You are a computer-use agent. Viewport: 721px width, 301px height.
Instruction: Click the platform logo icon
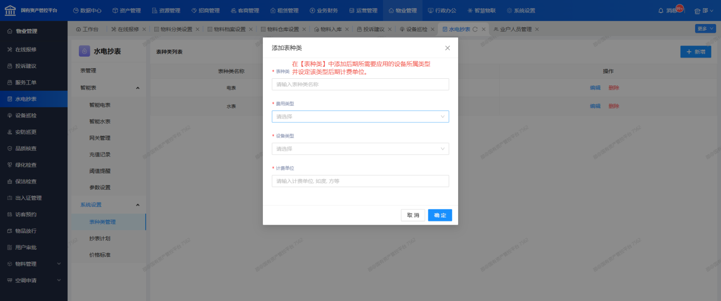[x=10, y=10]
